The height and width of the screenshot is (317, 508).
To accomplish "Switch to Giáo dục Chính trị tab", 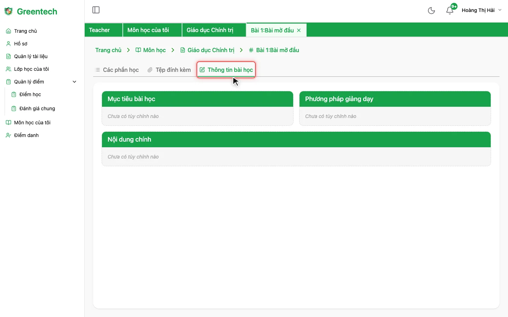I will [214, 30].
